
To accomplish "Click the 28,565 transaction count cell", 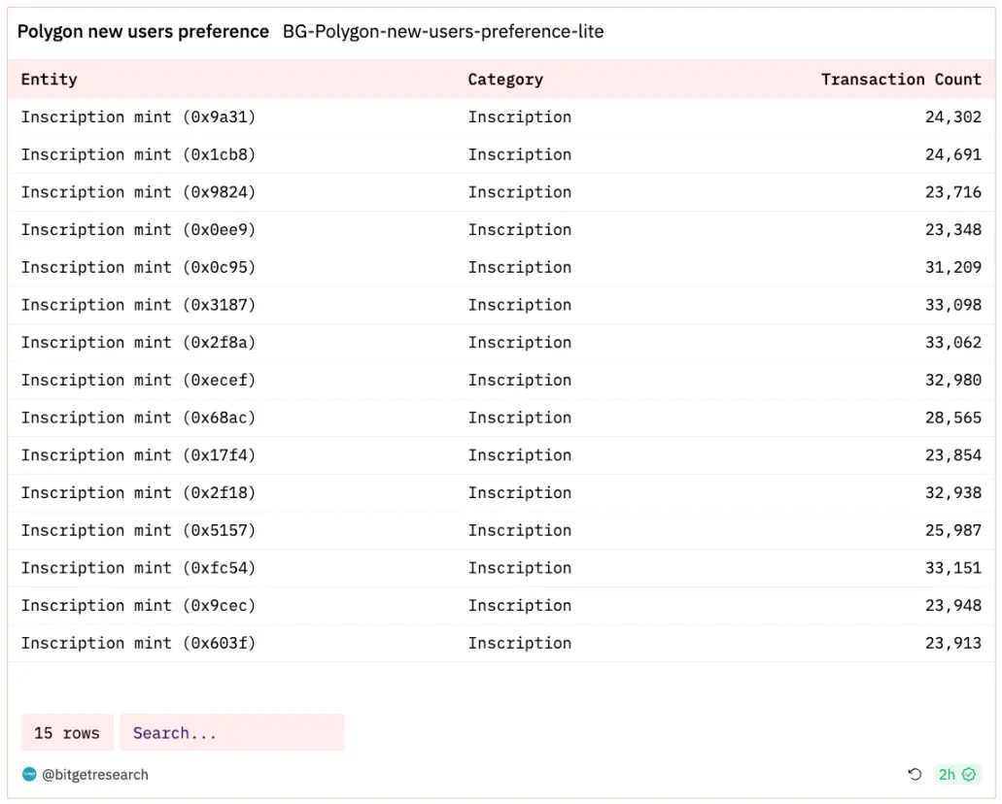I will (952, 418).
